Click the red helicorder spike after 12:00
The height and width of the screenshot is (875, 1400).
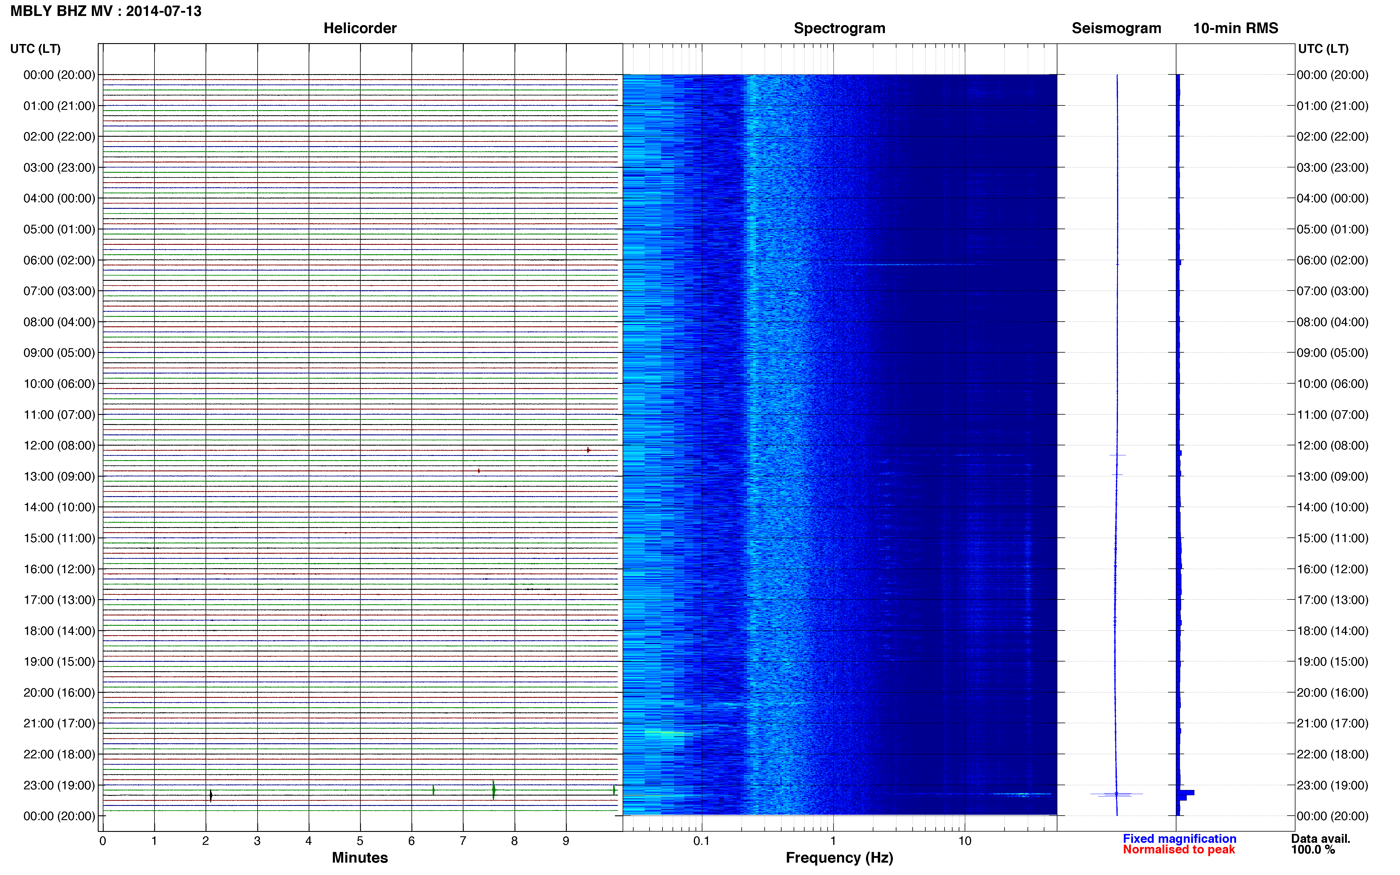click(588, 450)
